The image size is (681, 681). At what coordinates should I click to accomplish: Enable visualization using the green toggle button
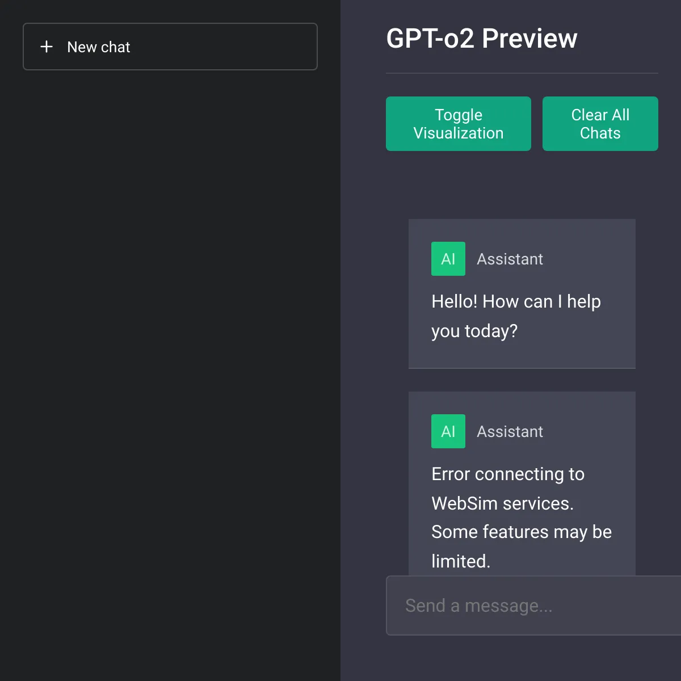pyautogui.click(x=458, y=124)
